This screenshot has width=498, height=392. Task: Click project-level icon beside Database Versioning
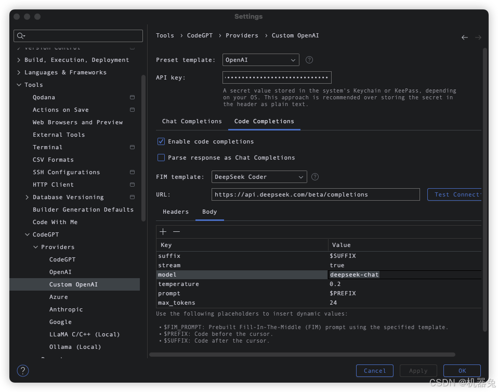point(132,197)
